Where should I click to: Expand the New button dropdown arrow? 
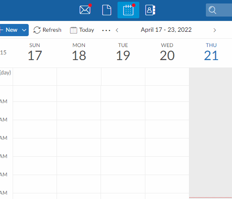pos(24,30)
